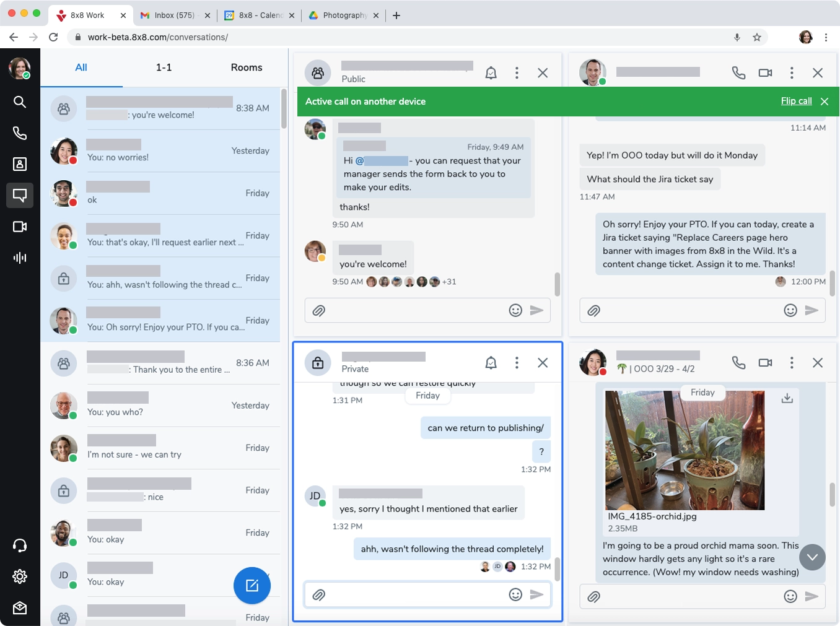840x626 pixels.
Task: Open the messages chat sidebar icon
Action: coord(20,195)
